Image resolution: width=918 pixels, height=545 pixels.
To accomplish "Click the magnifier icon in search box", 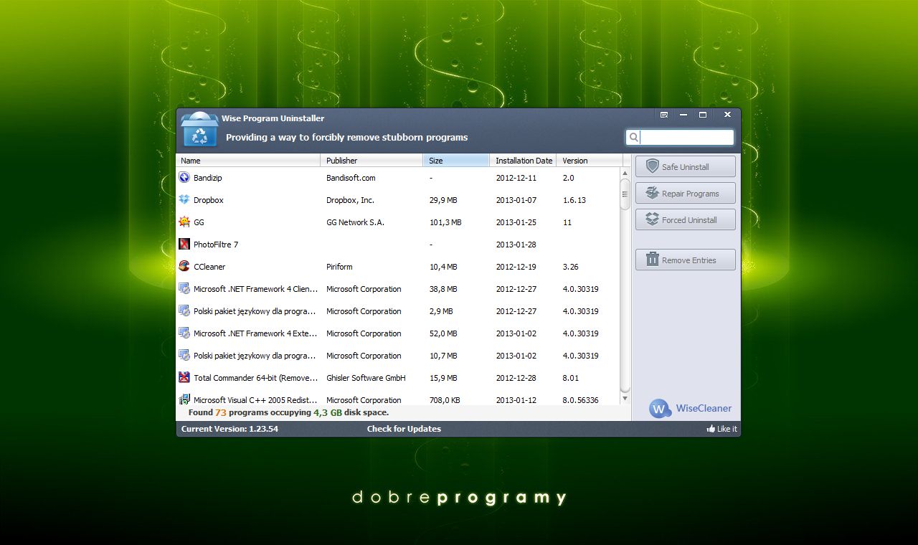I will [x=633, y=137].
